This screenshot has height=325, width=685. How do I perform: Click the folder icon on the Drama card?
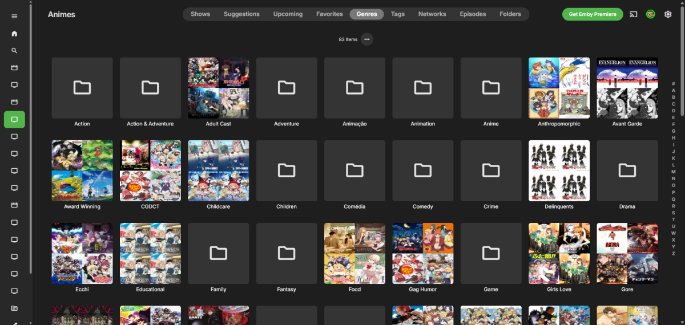tap(627, 170)
